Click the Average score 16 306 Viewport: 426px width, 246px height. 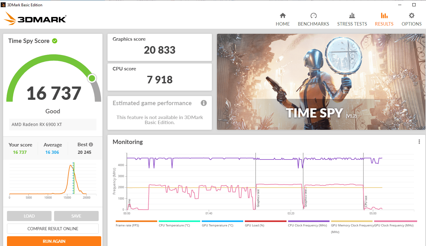(52, 152)
